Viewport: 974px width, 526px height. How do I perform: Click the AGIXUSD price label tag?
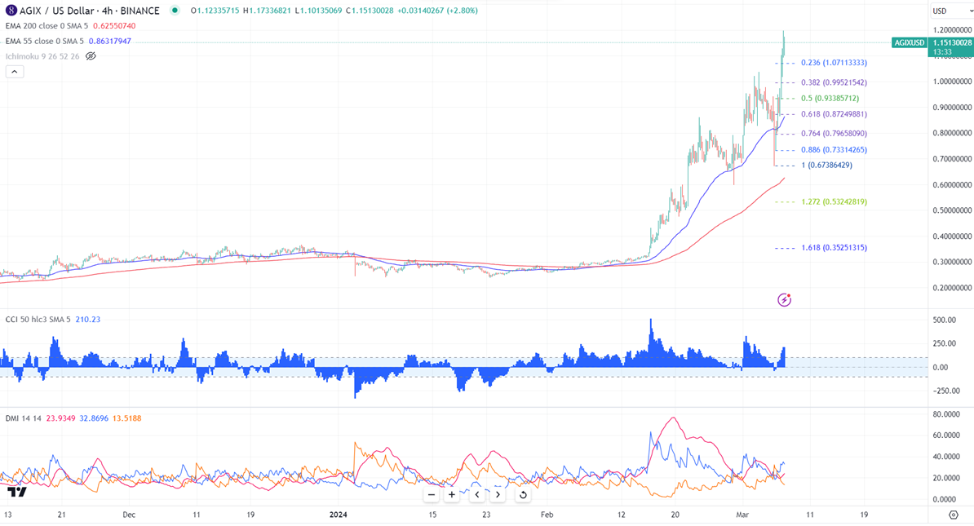tap(910, 43)
